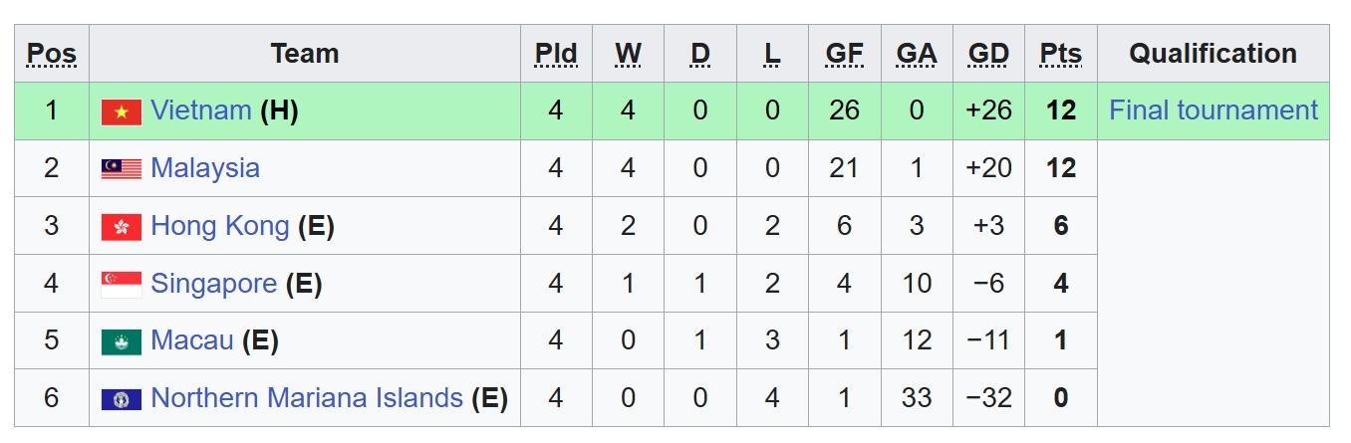
Task: Click the Northern Mariana Islands flag icon
Action: (x=122, y=399)
